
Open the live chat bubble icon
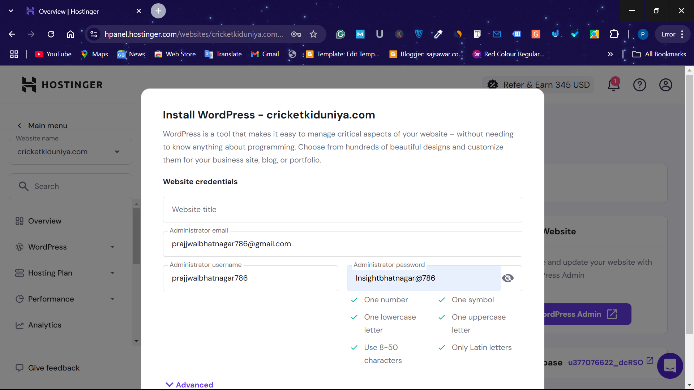pos(670,365)
